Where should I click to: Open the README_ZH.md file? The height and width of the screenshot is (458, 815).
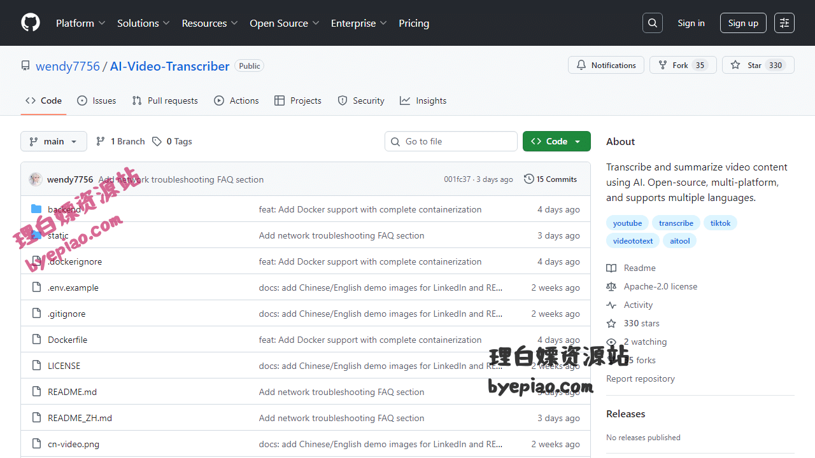80,418
